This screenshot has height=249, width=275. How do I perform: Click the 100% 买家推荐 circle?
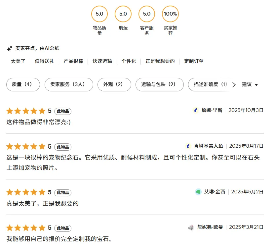170,14
